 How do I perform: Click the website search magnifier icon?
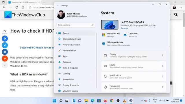176,15
